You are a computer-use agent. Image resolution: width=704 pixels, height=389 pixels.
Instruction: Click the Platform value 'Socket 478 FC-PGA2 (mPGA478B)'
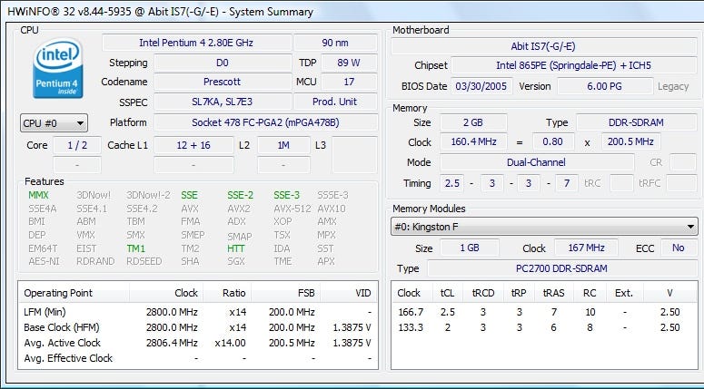[265, 122]
